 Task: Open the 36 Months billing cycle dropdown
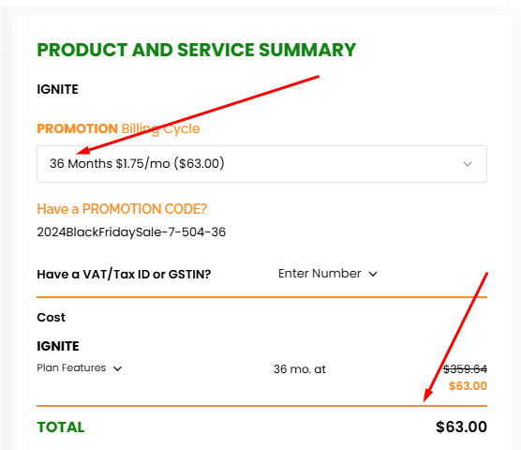(261, 164)
